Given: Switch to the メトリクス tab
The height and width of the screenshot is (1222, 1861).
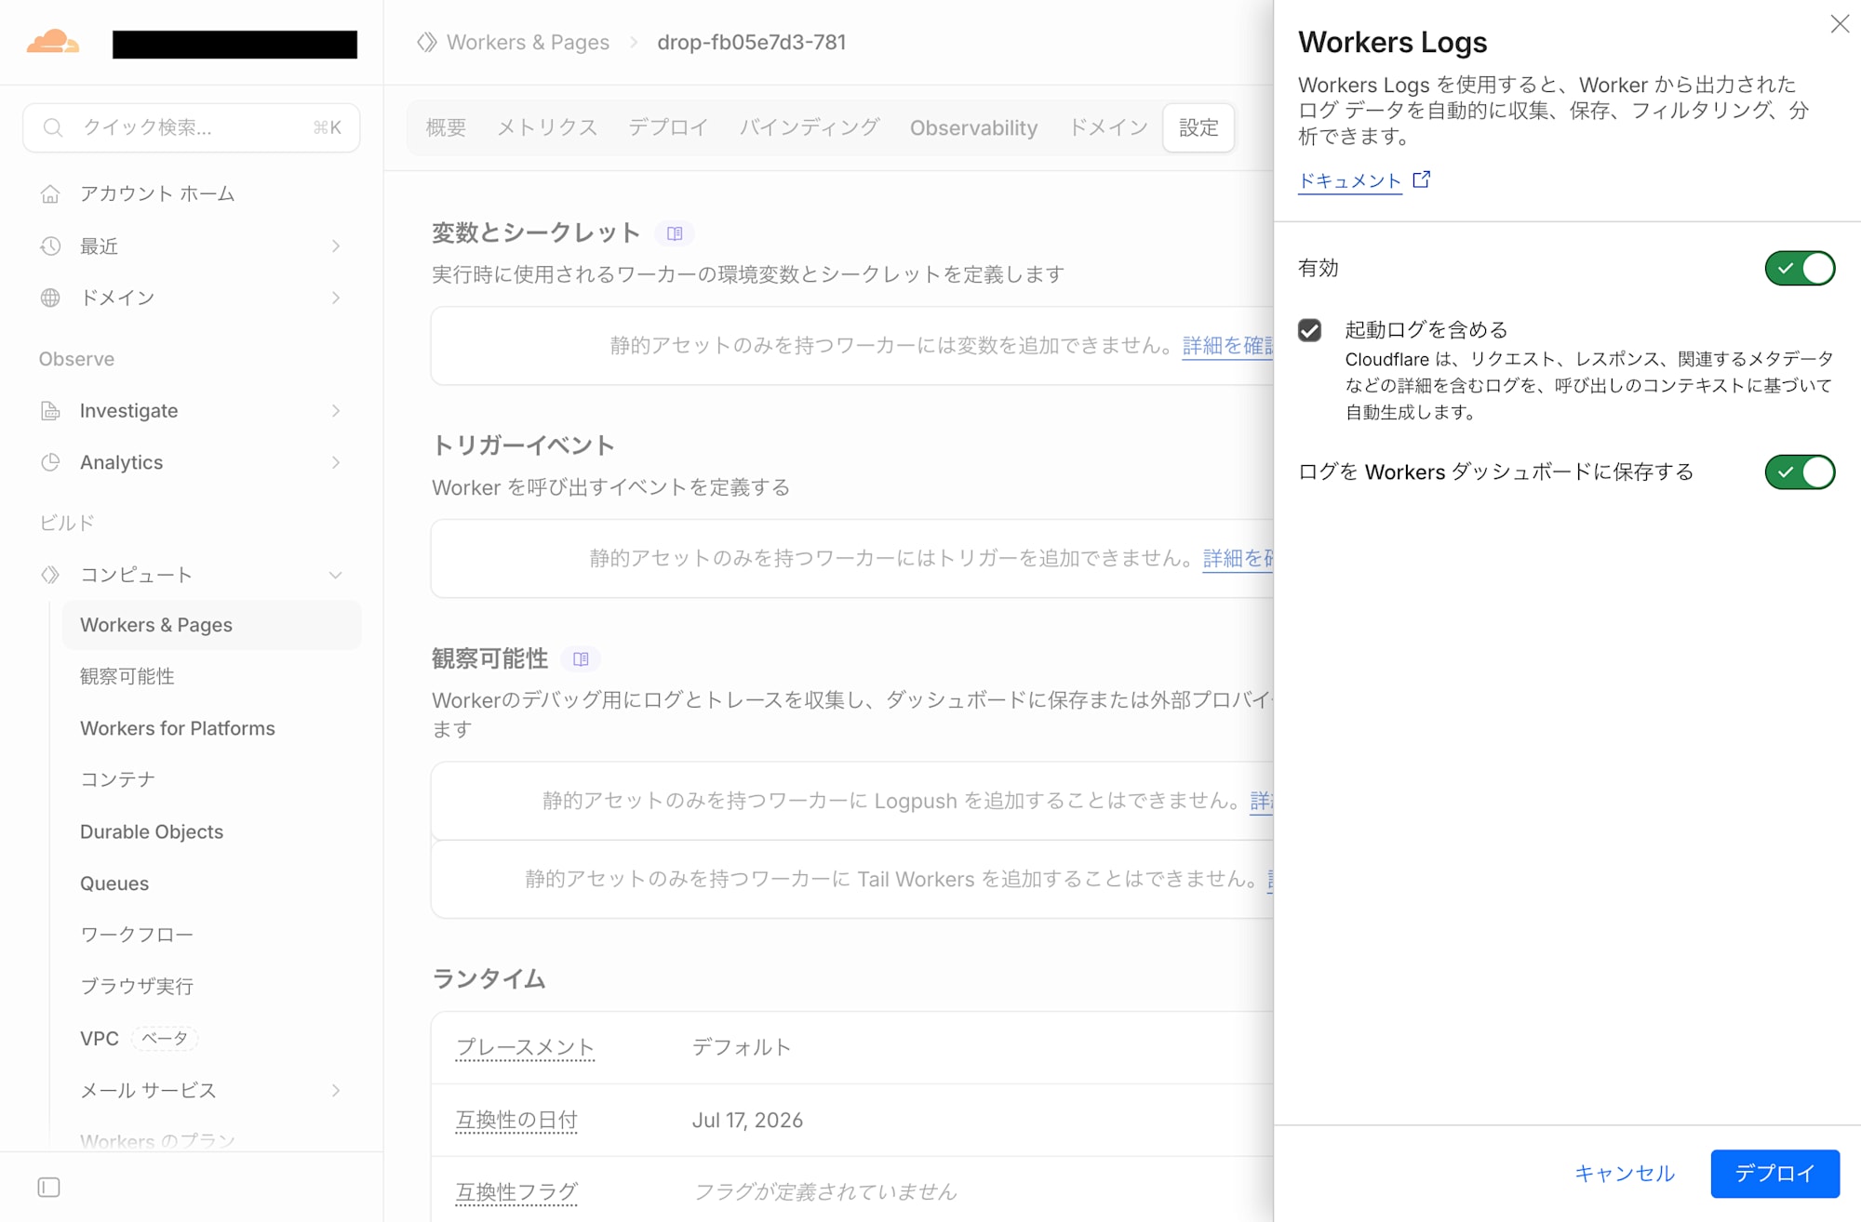Looking at the screenshot, I should [547, 127].
